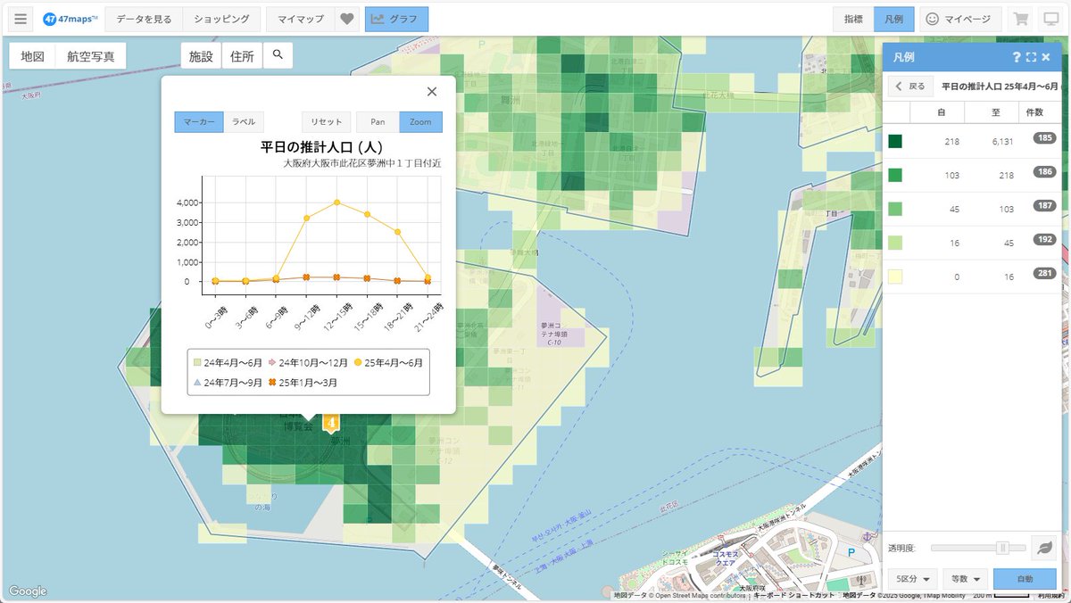
Task: Open search with the magnifier icon
Action: (x=277, y=54)
